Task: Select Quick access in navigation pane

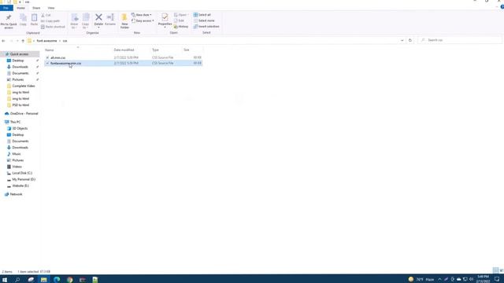Action: coord(19,54)
